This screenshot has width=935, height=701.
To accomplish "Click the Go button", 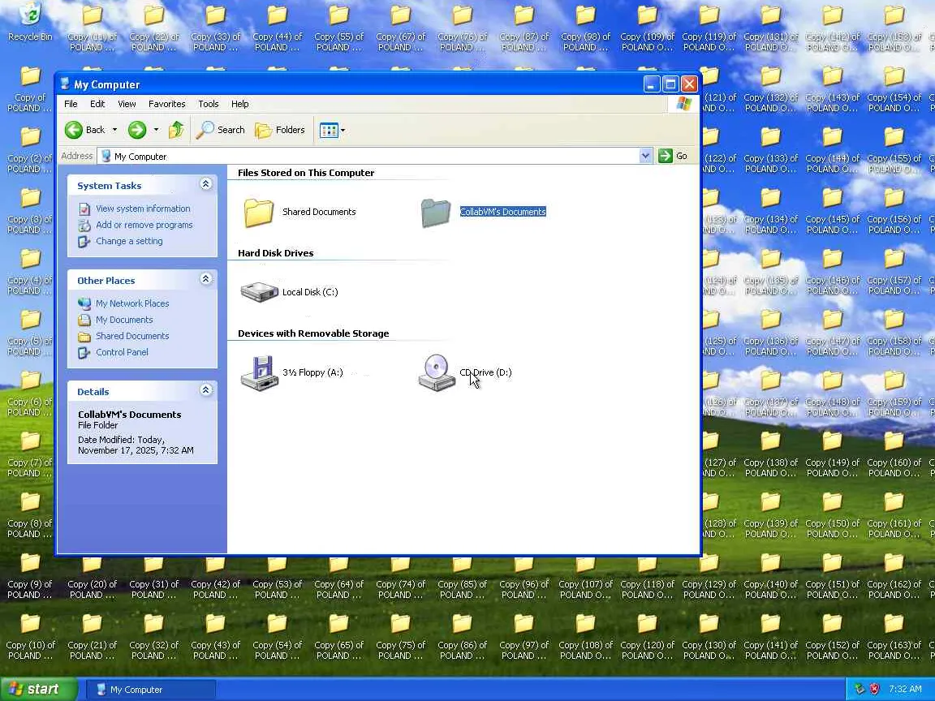I will pos(673,156).
